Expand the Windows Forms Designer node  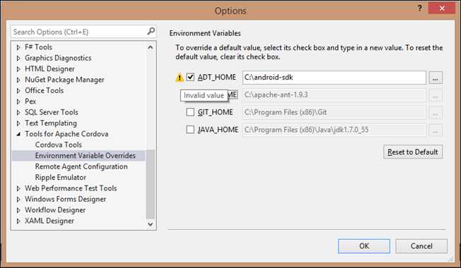pyautogui.click(x=18, y=199)
